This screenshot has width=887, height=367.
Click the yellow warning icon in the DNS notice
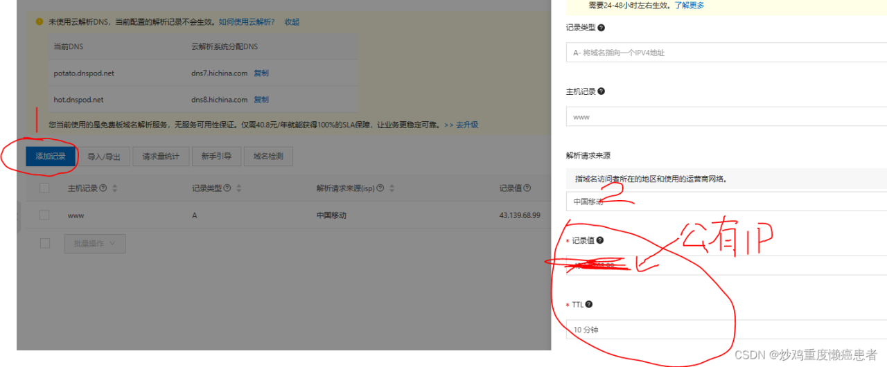tap(39, 21)
